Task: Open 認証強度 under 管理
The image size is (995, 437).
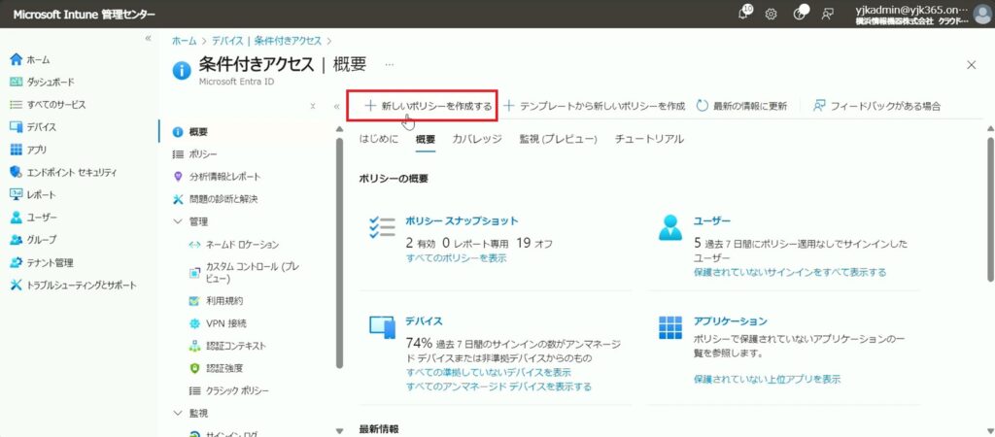Action: coord(217,368)
